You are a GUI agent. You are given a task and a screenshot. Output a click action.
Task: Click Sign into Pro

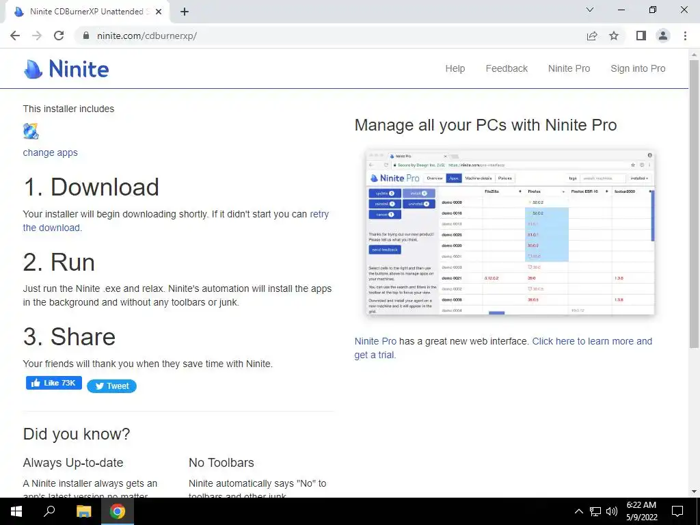[638, 68]
